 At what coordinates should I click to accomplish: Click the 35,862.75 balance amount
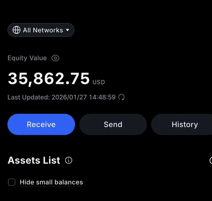coord(49,79)
